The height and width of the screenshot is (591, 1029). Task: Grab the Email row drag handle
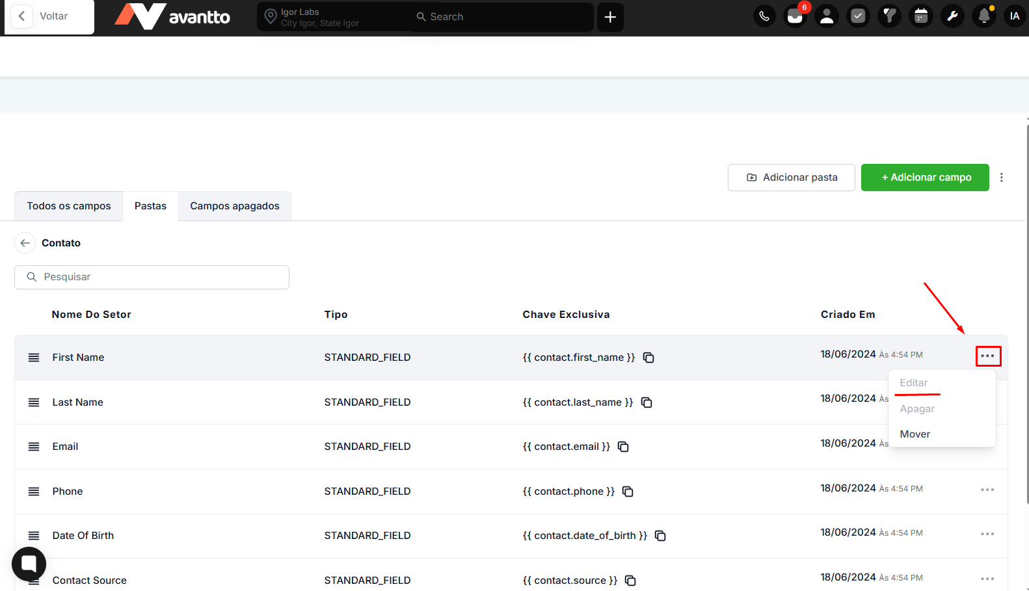[x=34, y=447]
